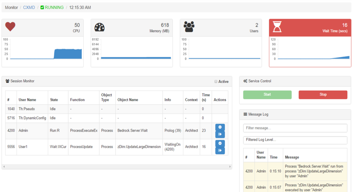This screenshot has height=192, width=352.
Task: Click the Memory gauge icon
Action: click(100, 27)
